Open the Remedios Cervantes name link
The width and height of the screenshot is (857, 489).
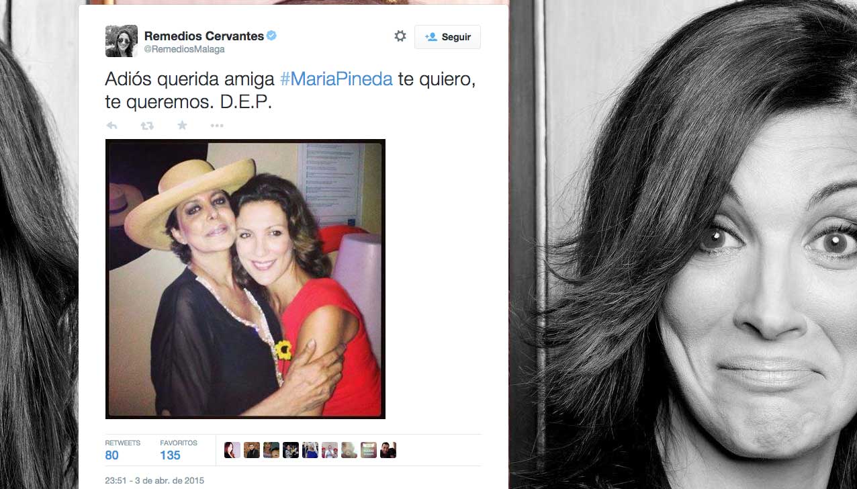[x=204, y=36]
